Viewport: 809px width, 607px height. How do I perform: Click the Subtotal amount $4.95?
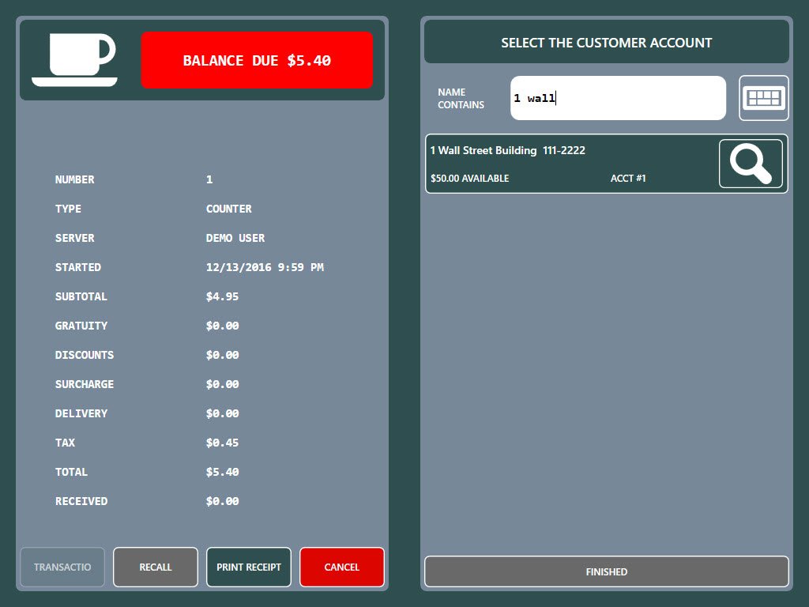(222, 296)
